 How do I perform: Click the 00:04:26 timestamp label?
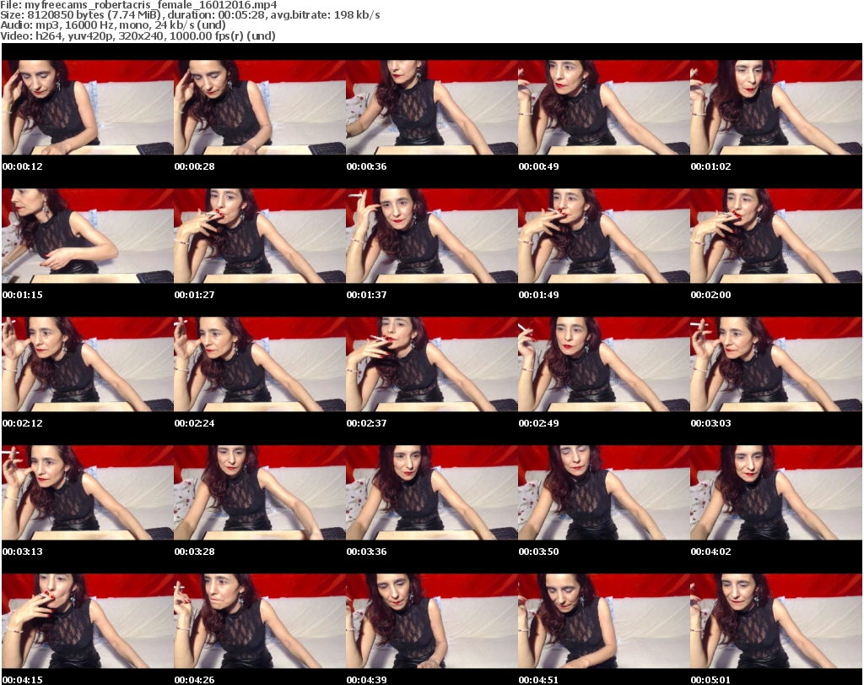point(195,680)
